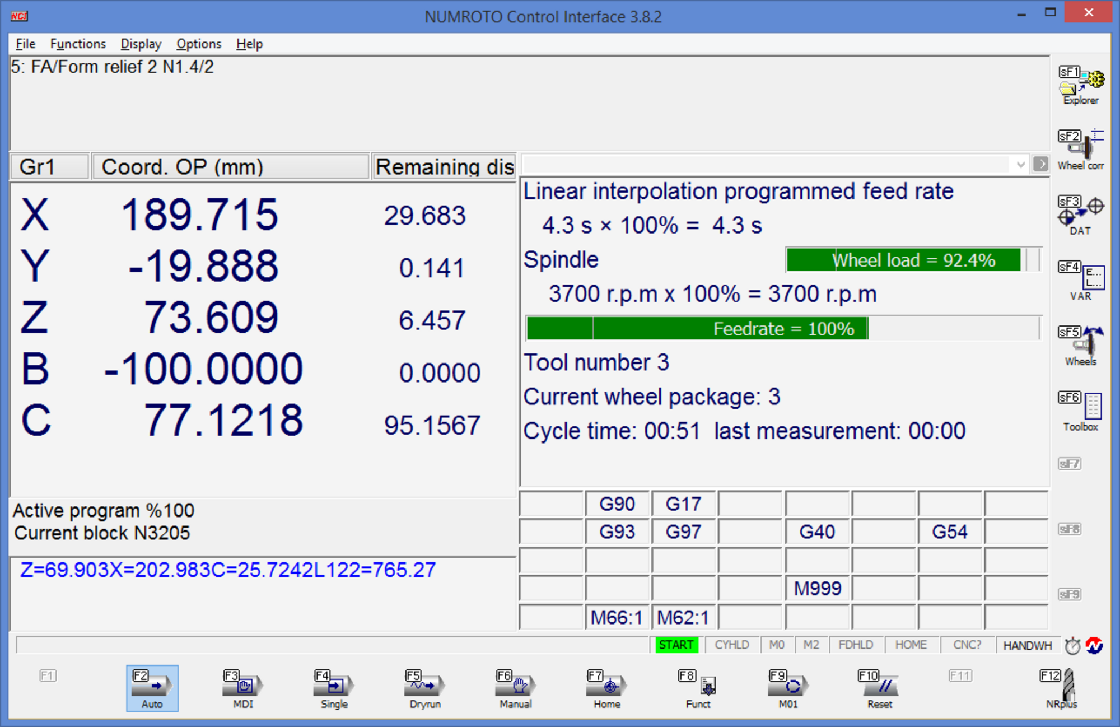Click the M0 status indicator
1120x727 pixels.
[777, 645]
